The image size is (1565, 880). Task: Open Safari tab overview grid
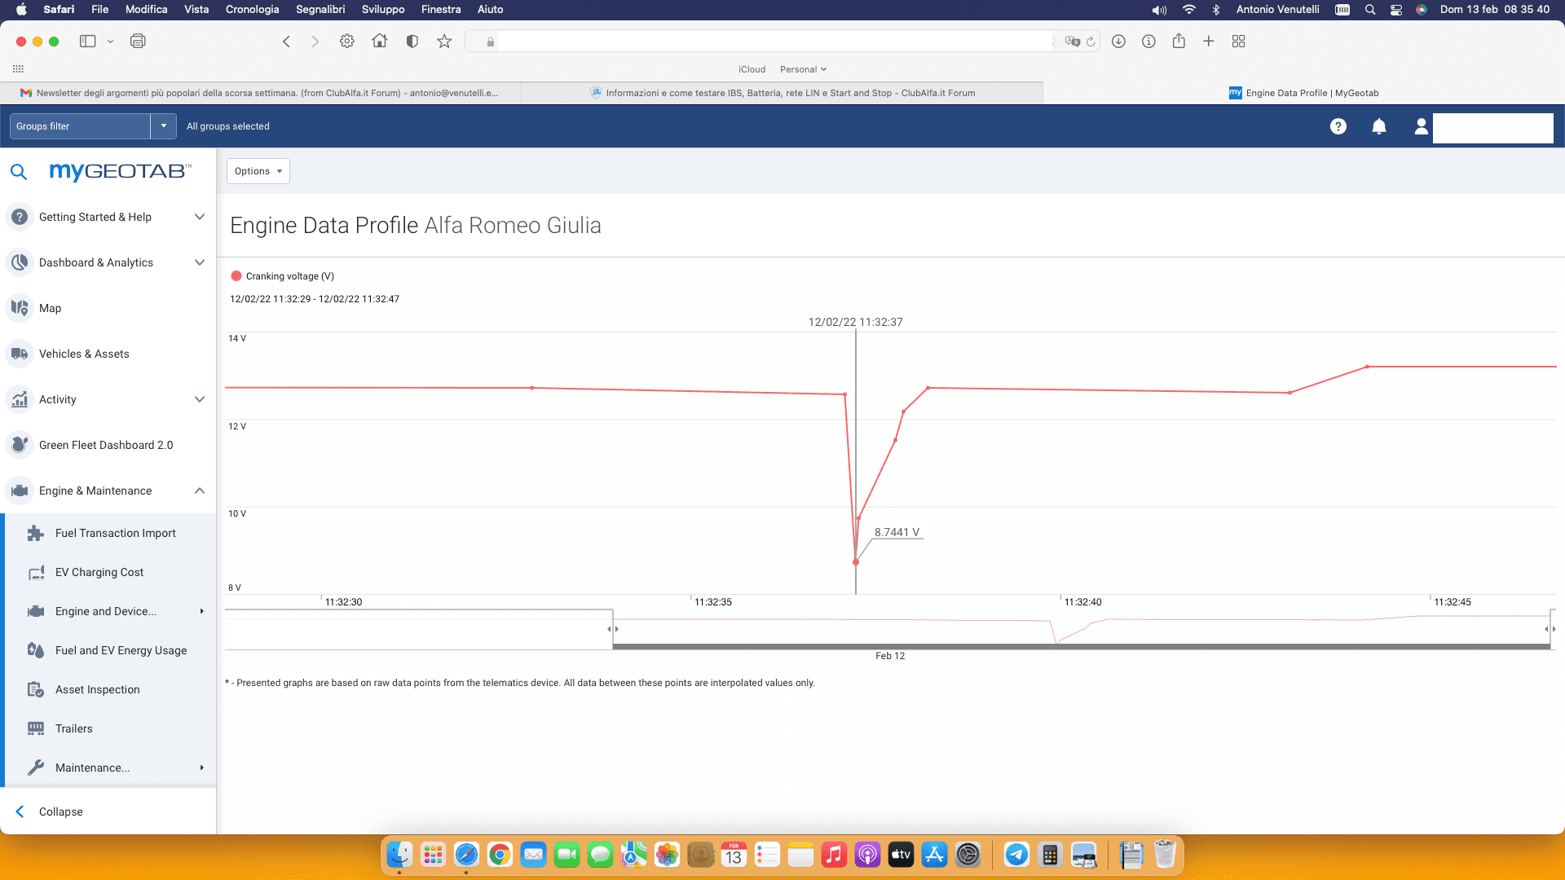(x=1239, y=42)
